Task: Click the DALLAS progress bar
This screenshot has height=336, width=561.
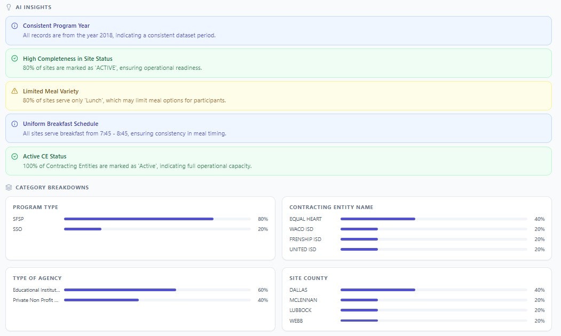Action: [x=434, y=290]
